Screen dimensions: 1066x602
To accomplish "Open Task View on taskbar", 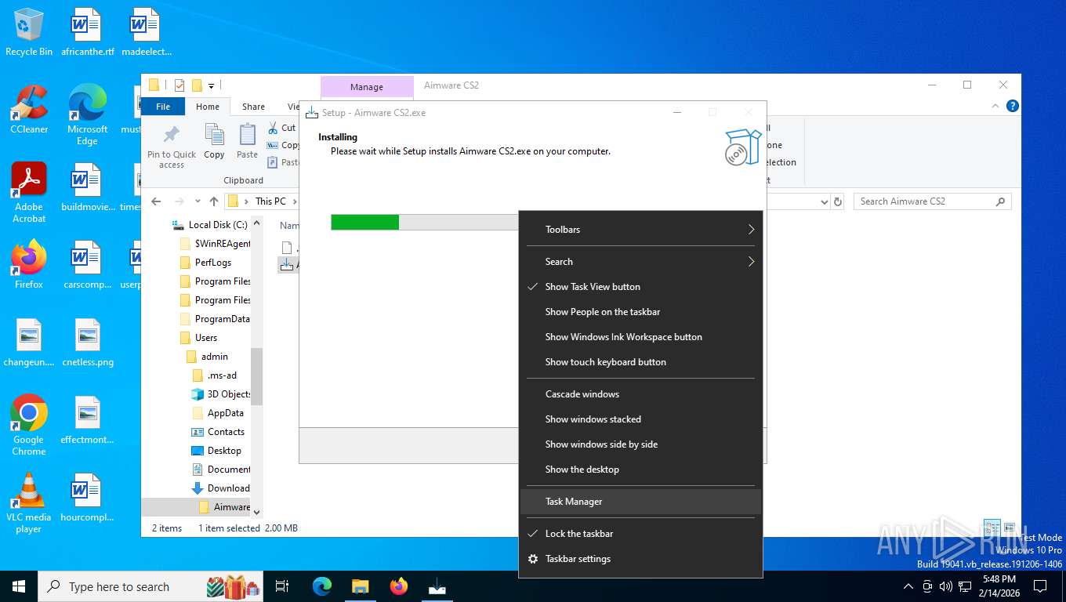I will (x=282, y=586).
